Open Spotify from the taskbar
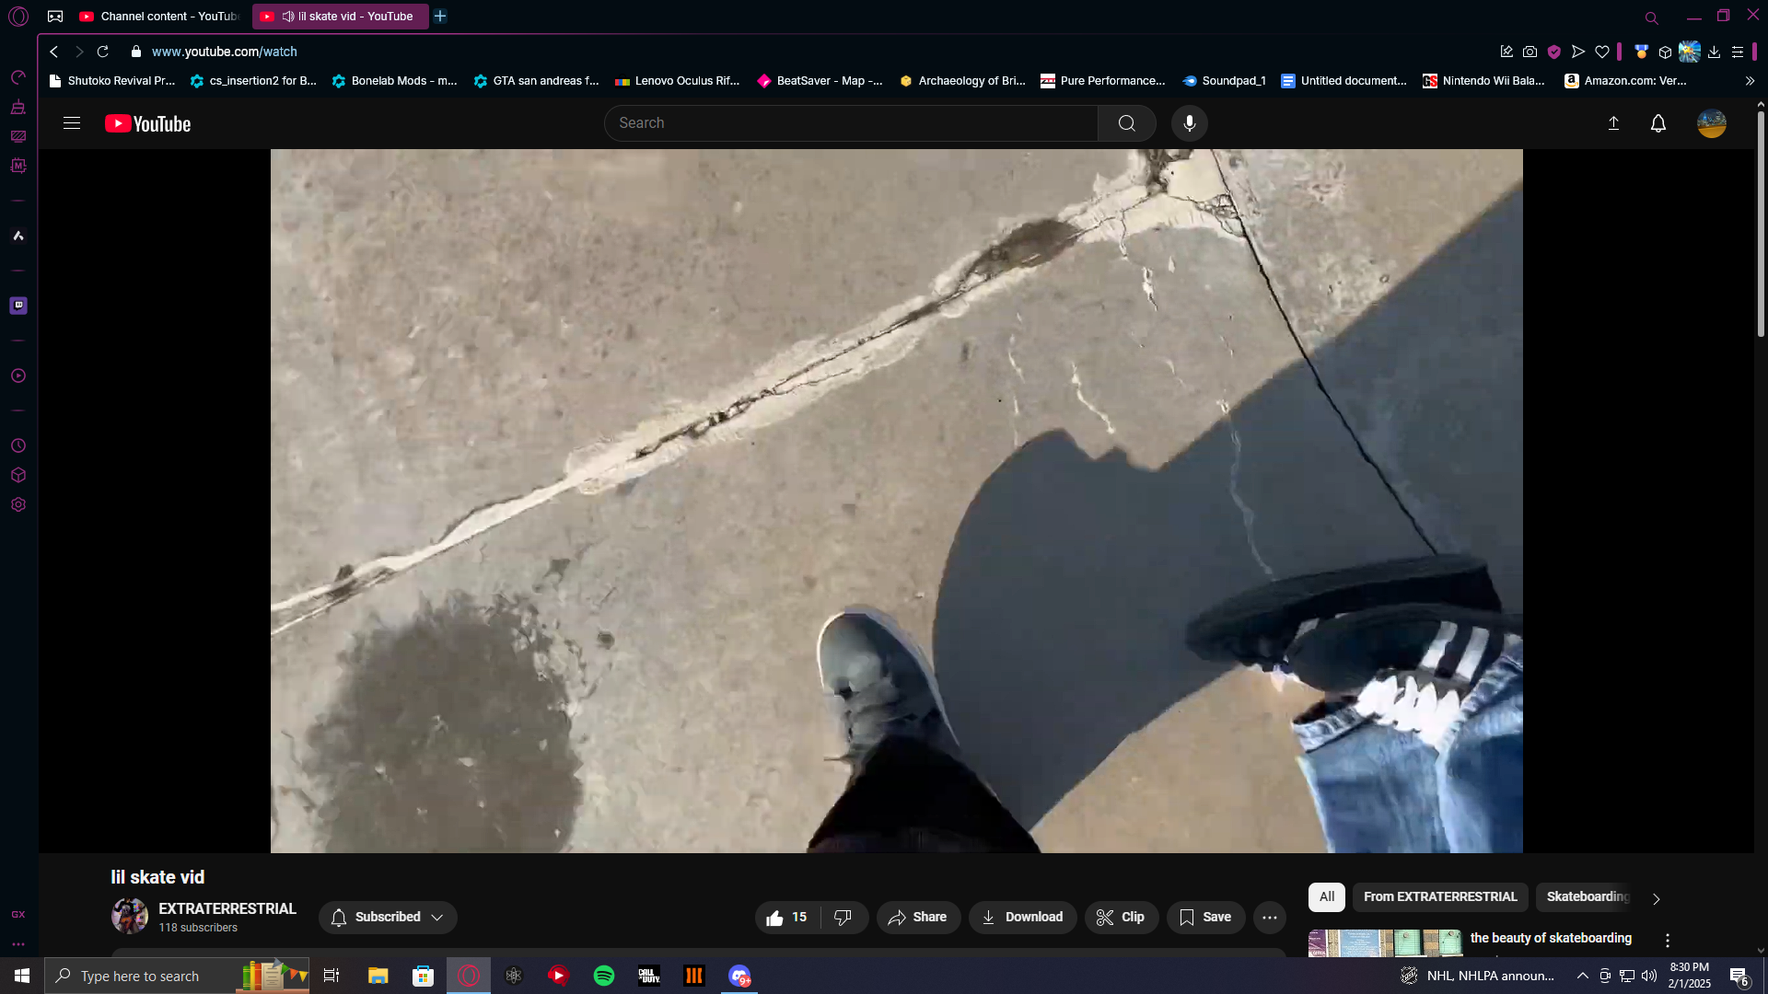This screenshot has height=994, width=1768. 604,976
